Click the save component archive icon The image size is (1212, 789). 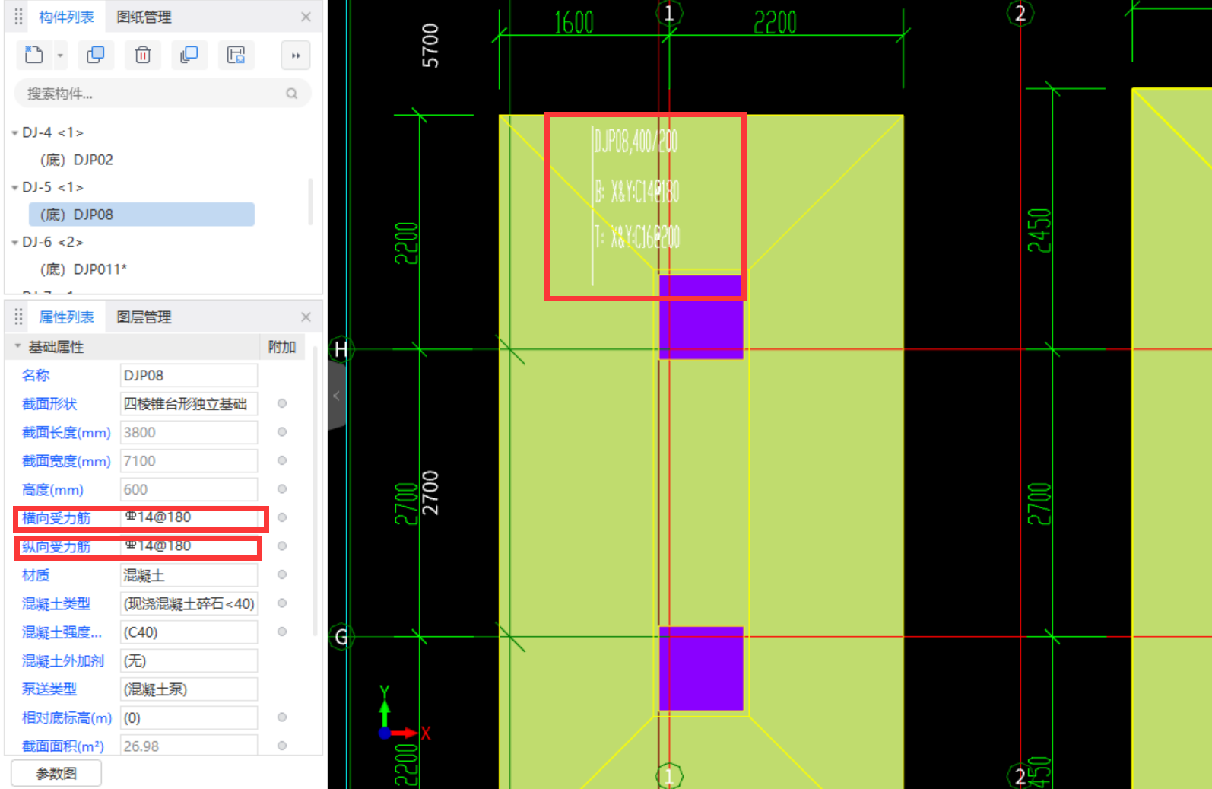pyautogui.click(x=236, y=55)
